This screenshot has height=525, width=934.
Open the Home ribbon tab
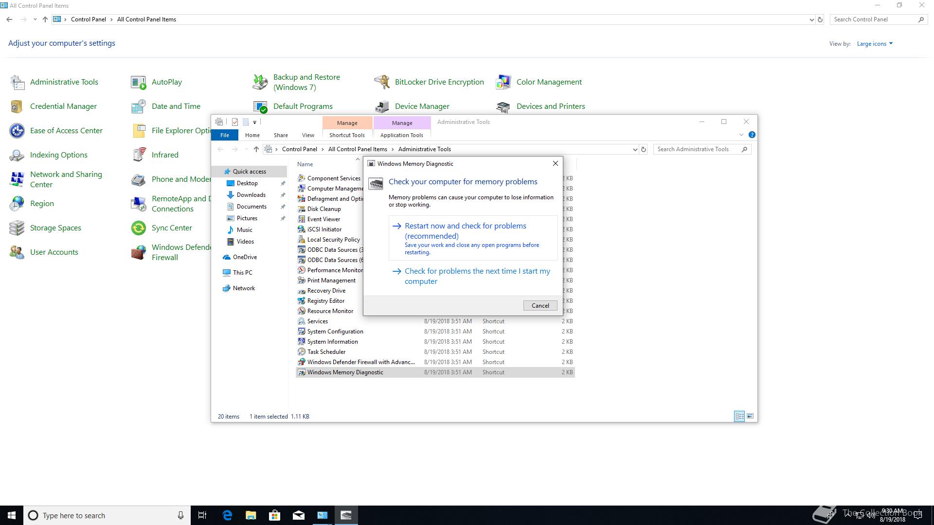[x=252, y=135]
